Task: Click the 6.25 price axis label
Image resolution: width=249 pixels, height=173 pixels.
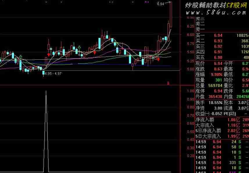Action: click(191, 26)
